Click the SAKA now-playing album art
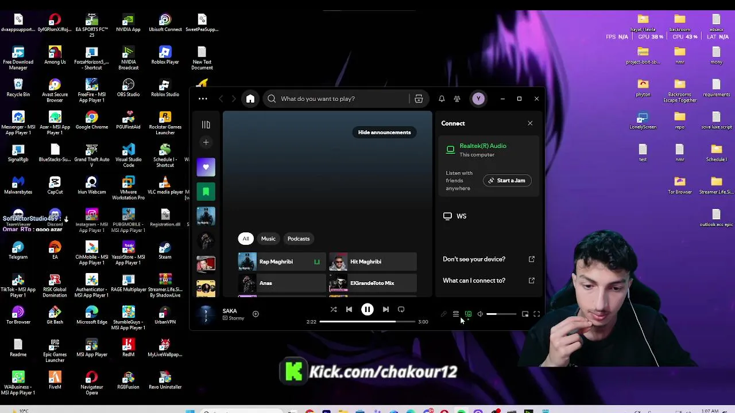The height and width of the screenshot is (413, 735). tap(206, 314)
